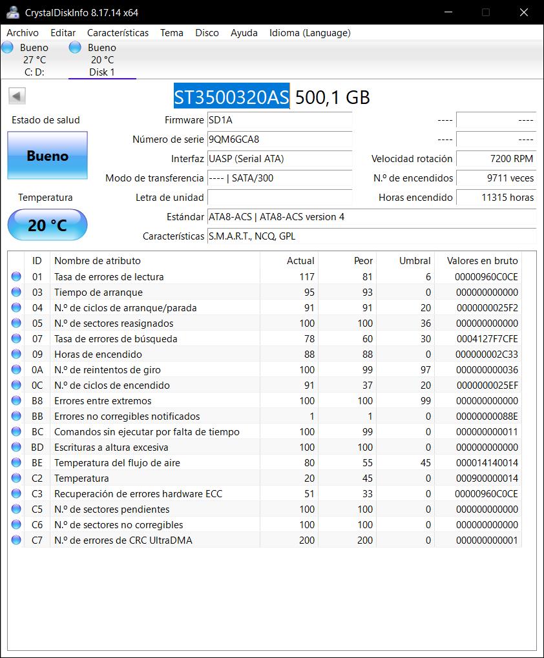Click the serial number field 9QM6GCA8
Screen dimensions: 544x658
point(280,139)
